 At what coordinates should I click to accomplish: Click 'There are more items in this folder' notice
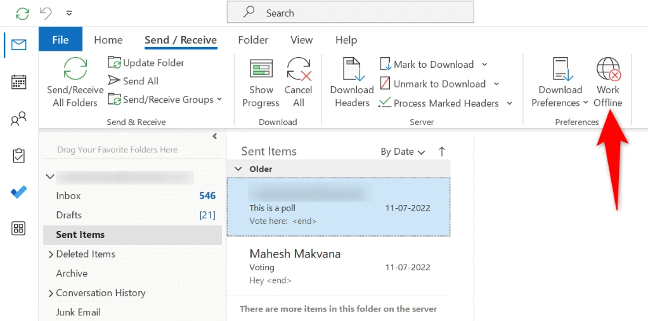339,308
